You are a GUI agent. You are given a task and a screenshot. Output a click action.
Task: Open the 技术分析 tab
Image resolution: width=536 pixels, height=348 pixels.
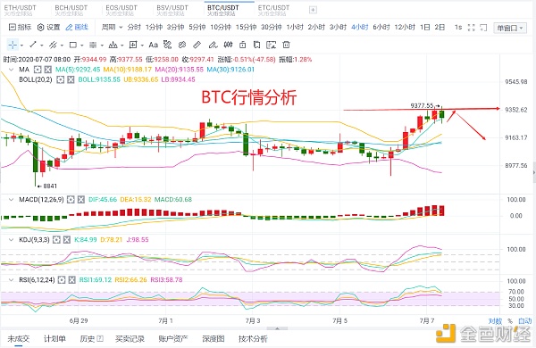point(253,339)
